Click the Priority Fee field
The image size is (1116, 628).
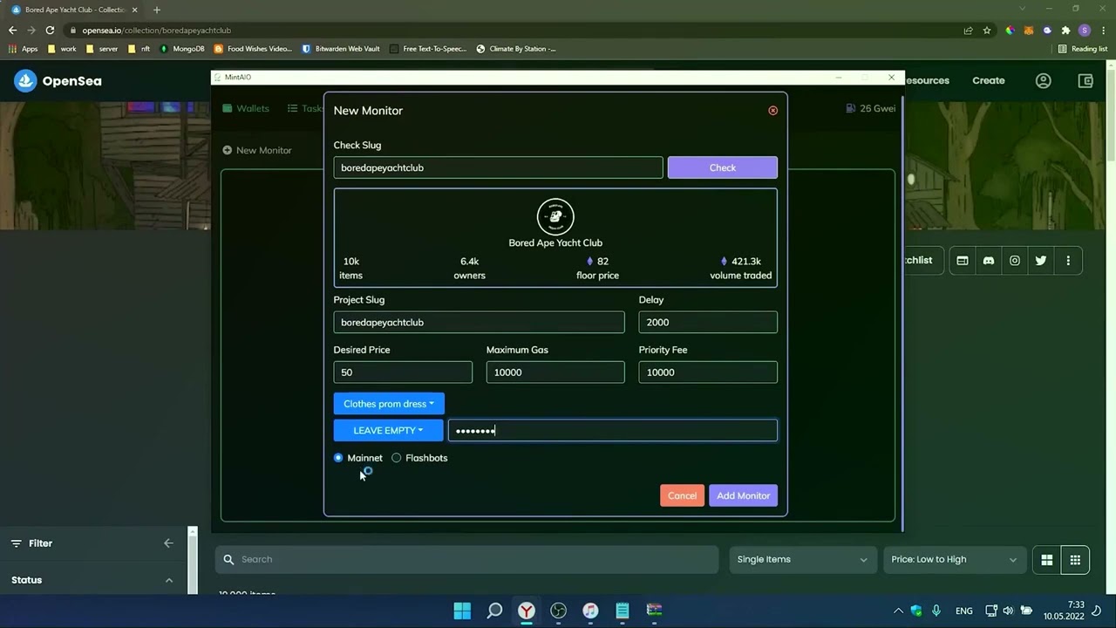tap(707, 372)
